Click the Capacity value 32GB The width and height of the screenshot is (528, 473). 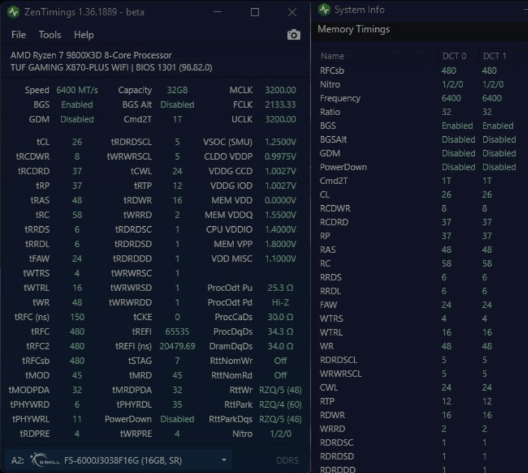(x=177, y=90)
